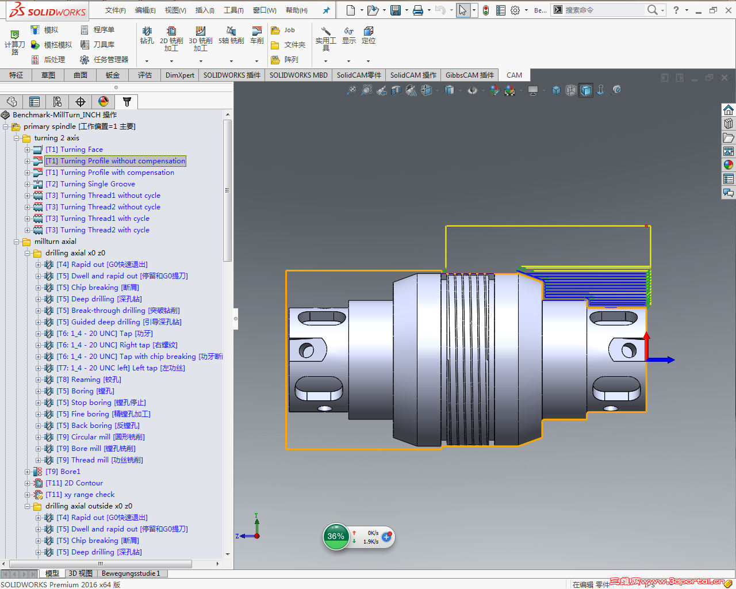Click the rebuild traffic light icon

[x=486, y=10]
